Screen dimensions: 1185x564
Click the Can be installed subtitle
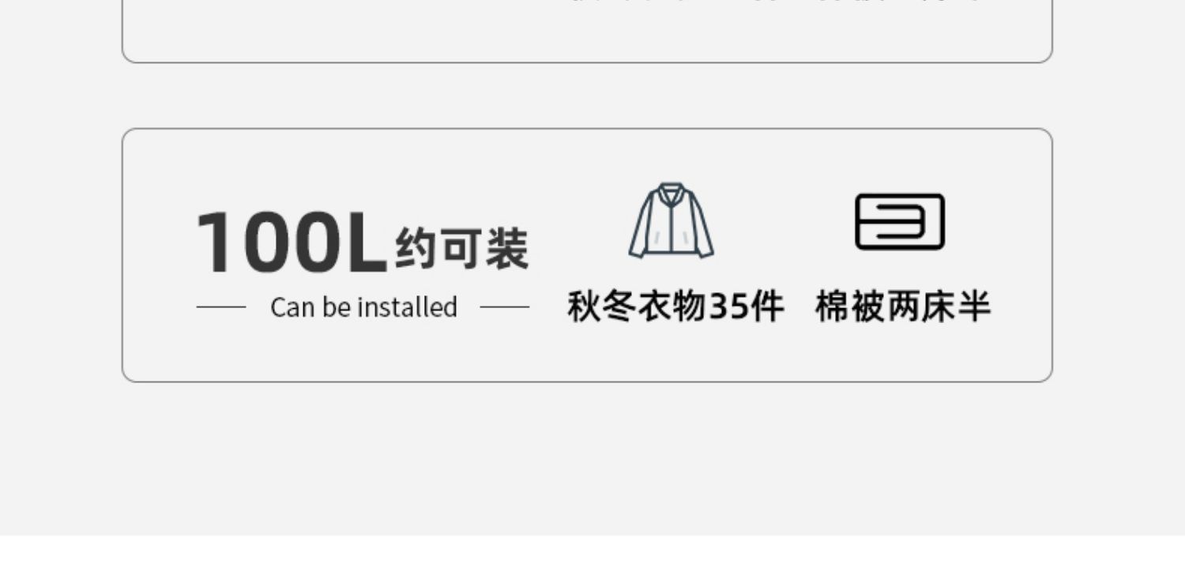point(363,306)
